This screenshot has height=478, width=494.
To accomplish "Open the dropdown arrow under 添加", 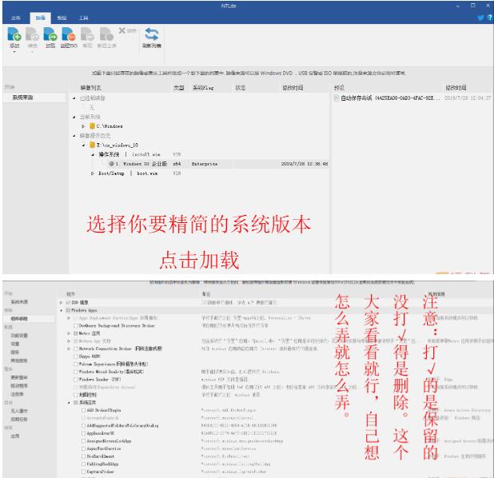I will click(14, 51).
